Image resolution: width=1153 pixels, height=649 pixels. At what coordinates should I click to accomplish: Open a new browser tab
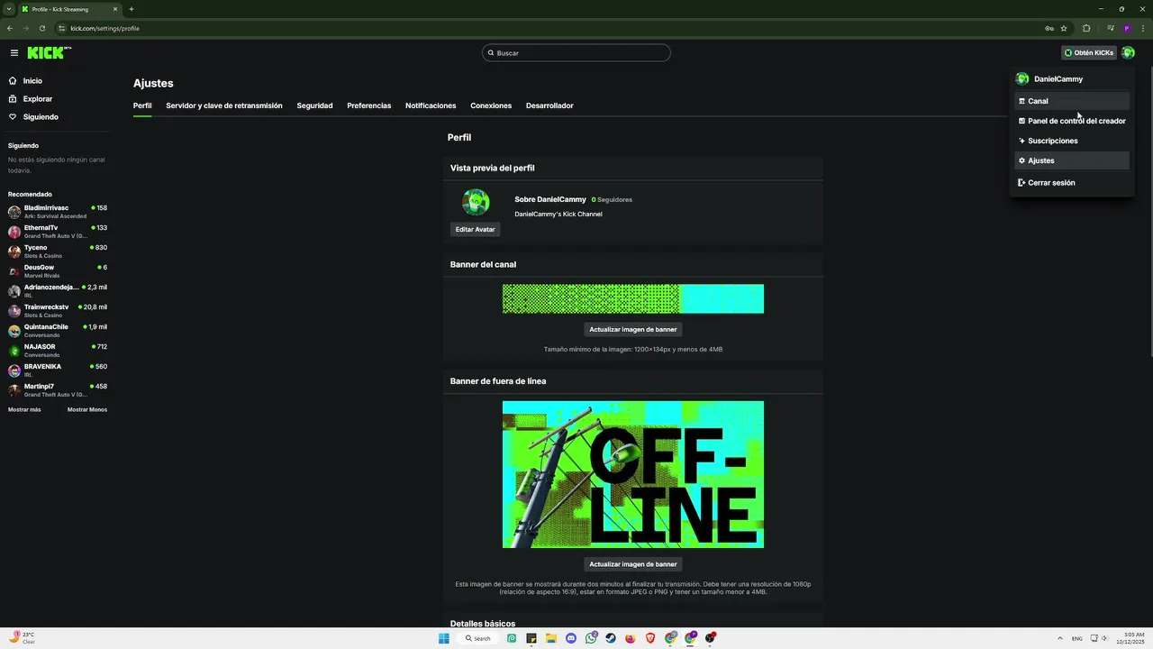[132, 9]
